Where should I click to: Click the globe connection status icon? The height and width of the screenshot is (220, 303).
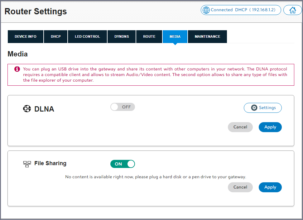coord(206,10)
